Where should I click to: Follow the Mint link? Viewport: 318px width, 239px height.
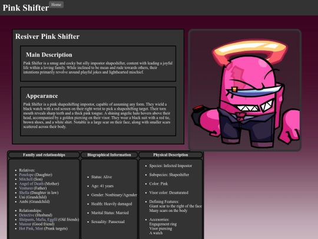[39, 228]
